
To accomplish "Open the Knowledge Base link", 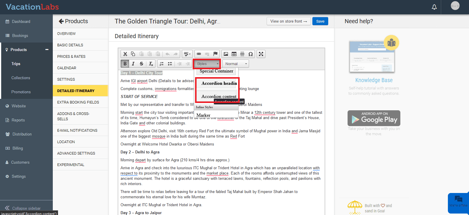I will pos(374,80).
